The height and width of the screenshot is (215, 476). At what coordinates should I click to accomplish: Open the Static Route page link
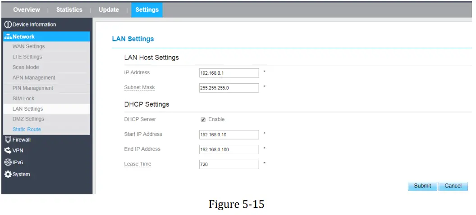tap(27, 129)
